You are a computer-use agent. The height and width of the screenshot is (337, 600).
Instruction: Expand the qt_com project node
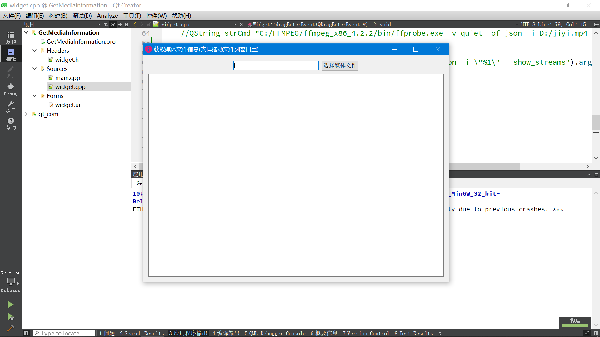(26, 114)
